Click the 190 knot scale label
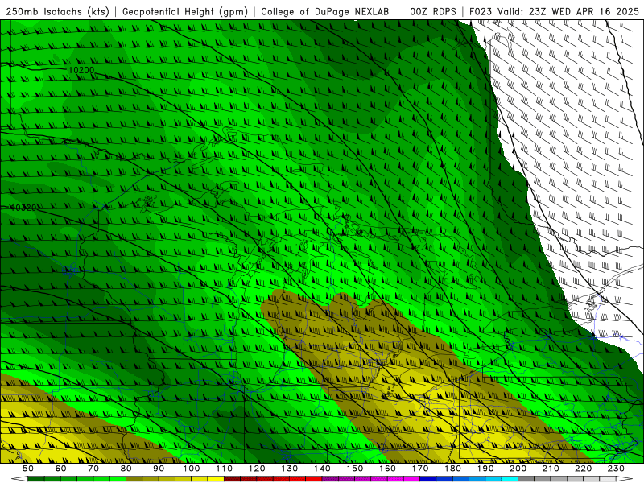The image size is (644, 483). click(485, 469)
